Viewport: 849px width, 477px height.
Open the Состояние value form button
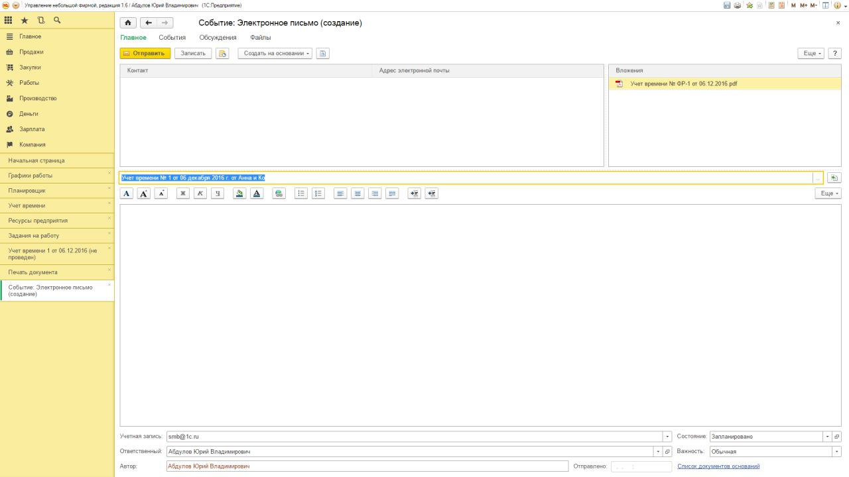tap(837, 437)
